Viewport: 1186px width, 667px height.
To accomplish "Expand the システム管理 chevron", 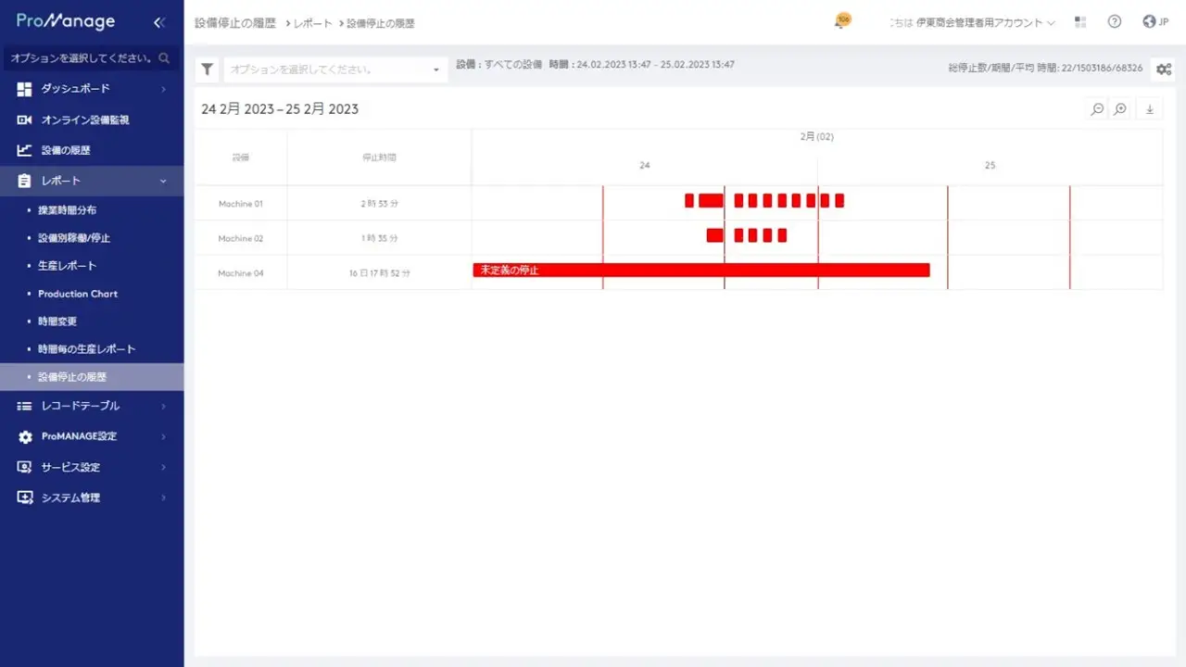I will tap(163, 497).
